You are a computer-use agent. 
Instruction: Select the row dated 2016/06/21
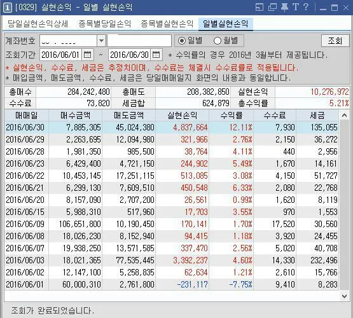pyautogui.click(x=172, y=188)
